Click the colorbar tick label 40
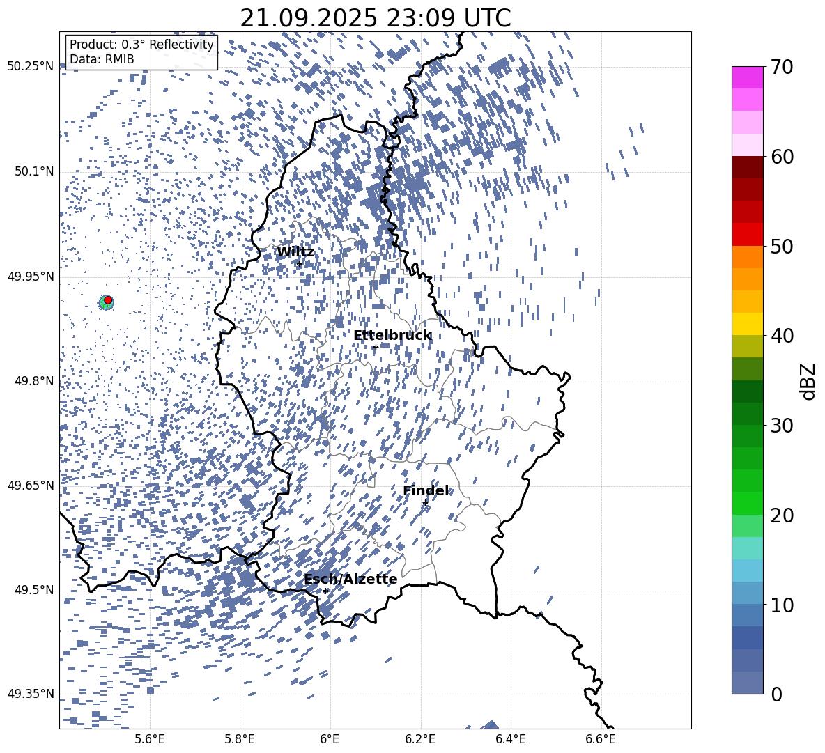 click(x=782, y=336)
